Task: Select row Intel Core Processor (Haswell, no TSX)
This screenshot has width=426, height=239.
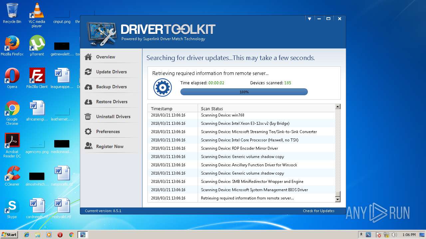Action: pyautogui.click(x=241, y=140)
